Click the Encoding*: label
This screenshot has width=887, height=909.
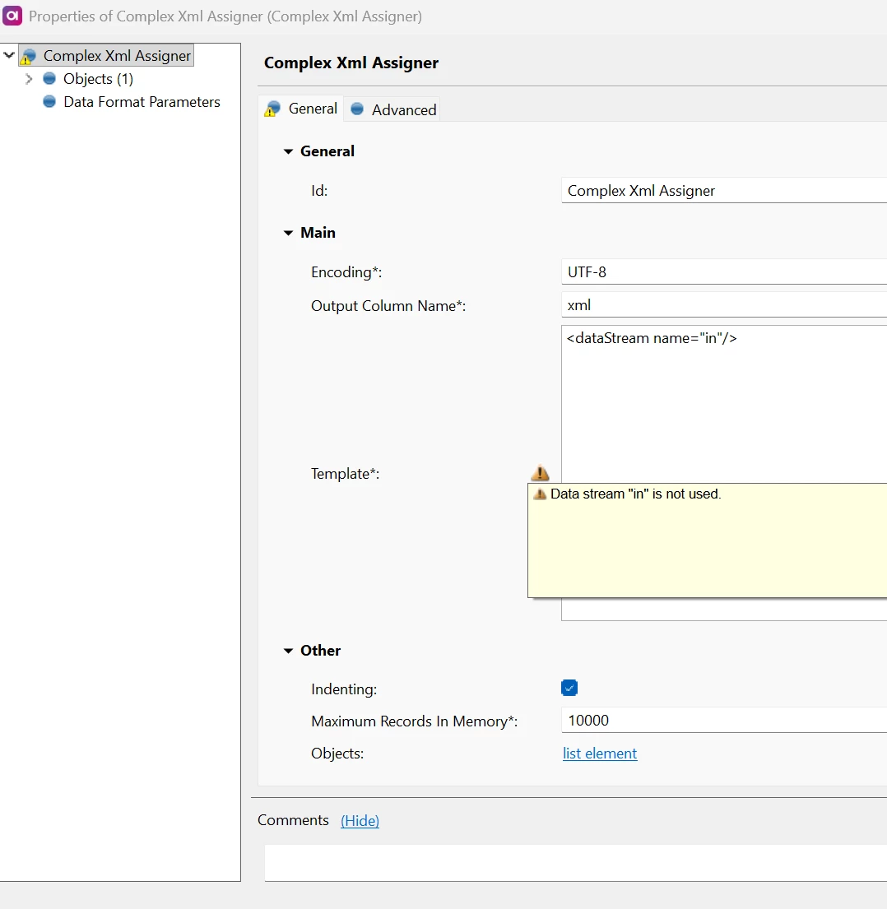click(x=346, y=272)
